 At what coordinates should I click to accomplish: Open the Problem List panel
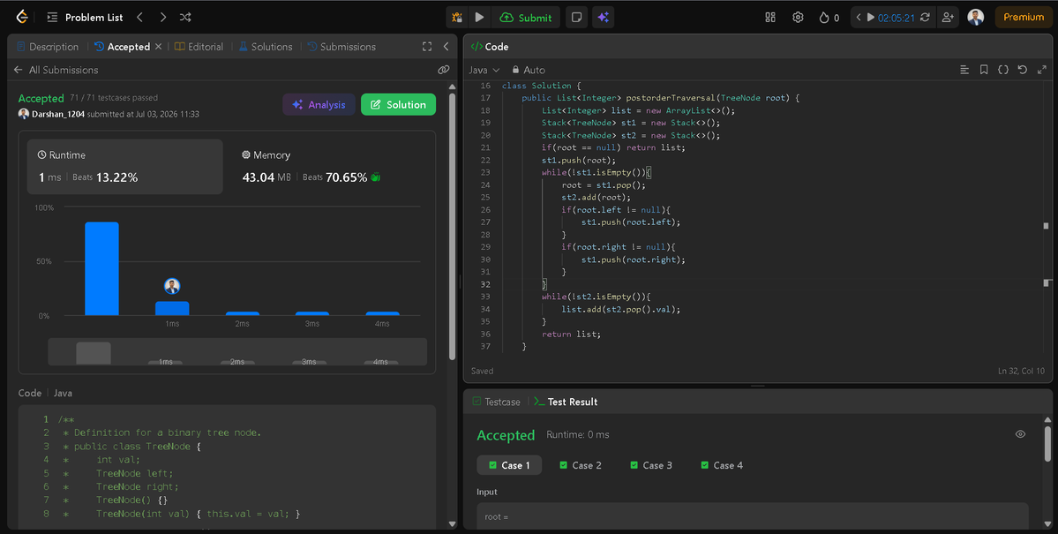tap(85, 18)
